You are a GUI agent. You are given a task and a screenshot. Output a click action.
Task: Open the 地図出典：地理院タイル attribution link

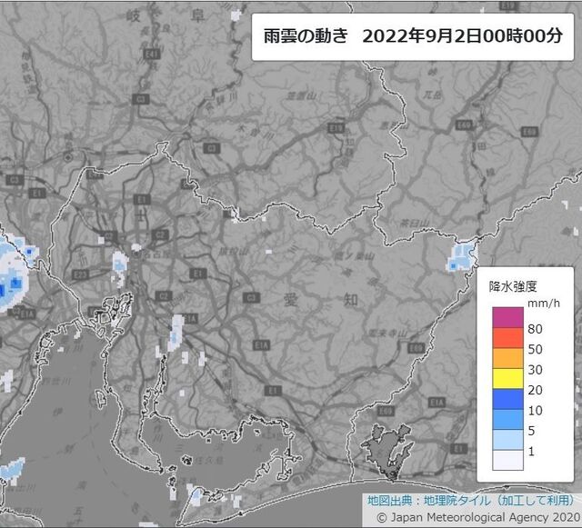[470, 500]
